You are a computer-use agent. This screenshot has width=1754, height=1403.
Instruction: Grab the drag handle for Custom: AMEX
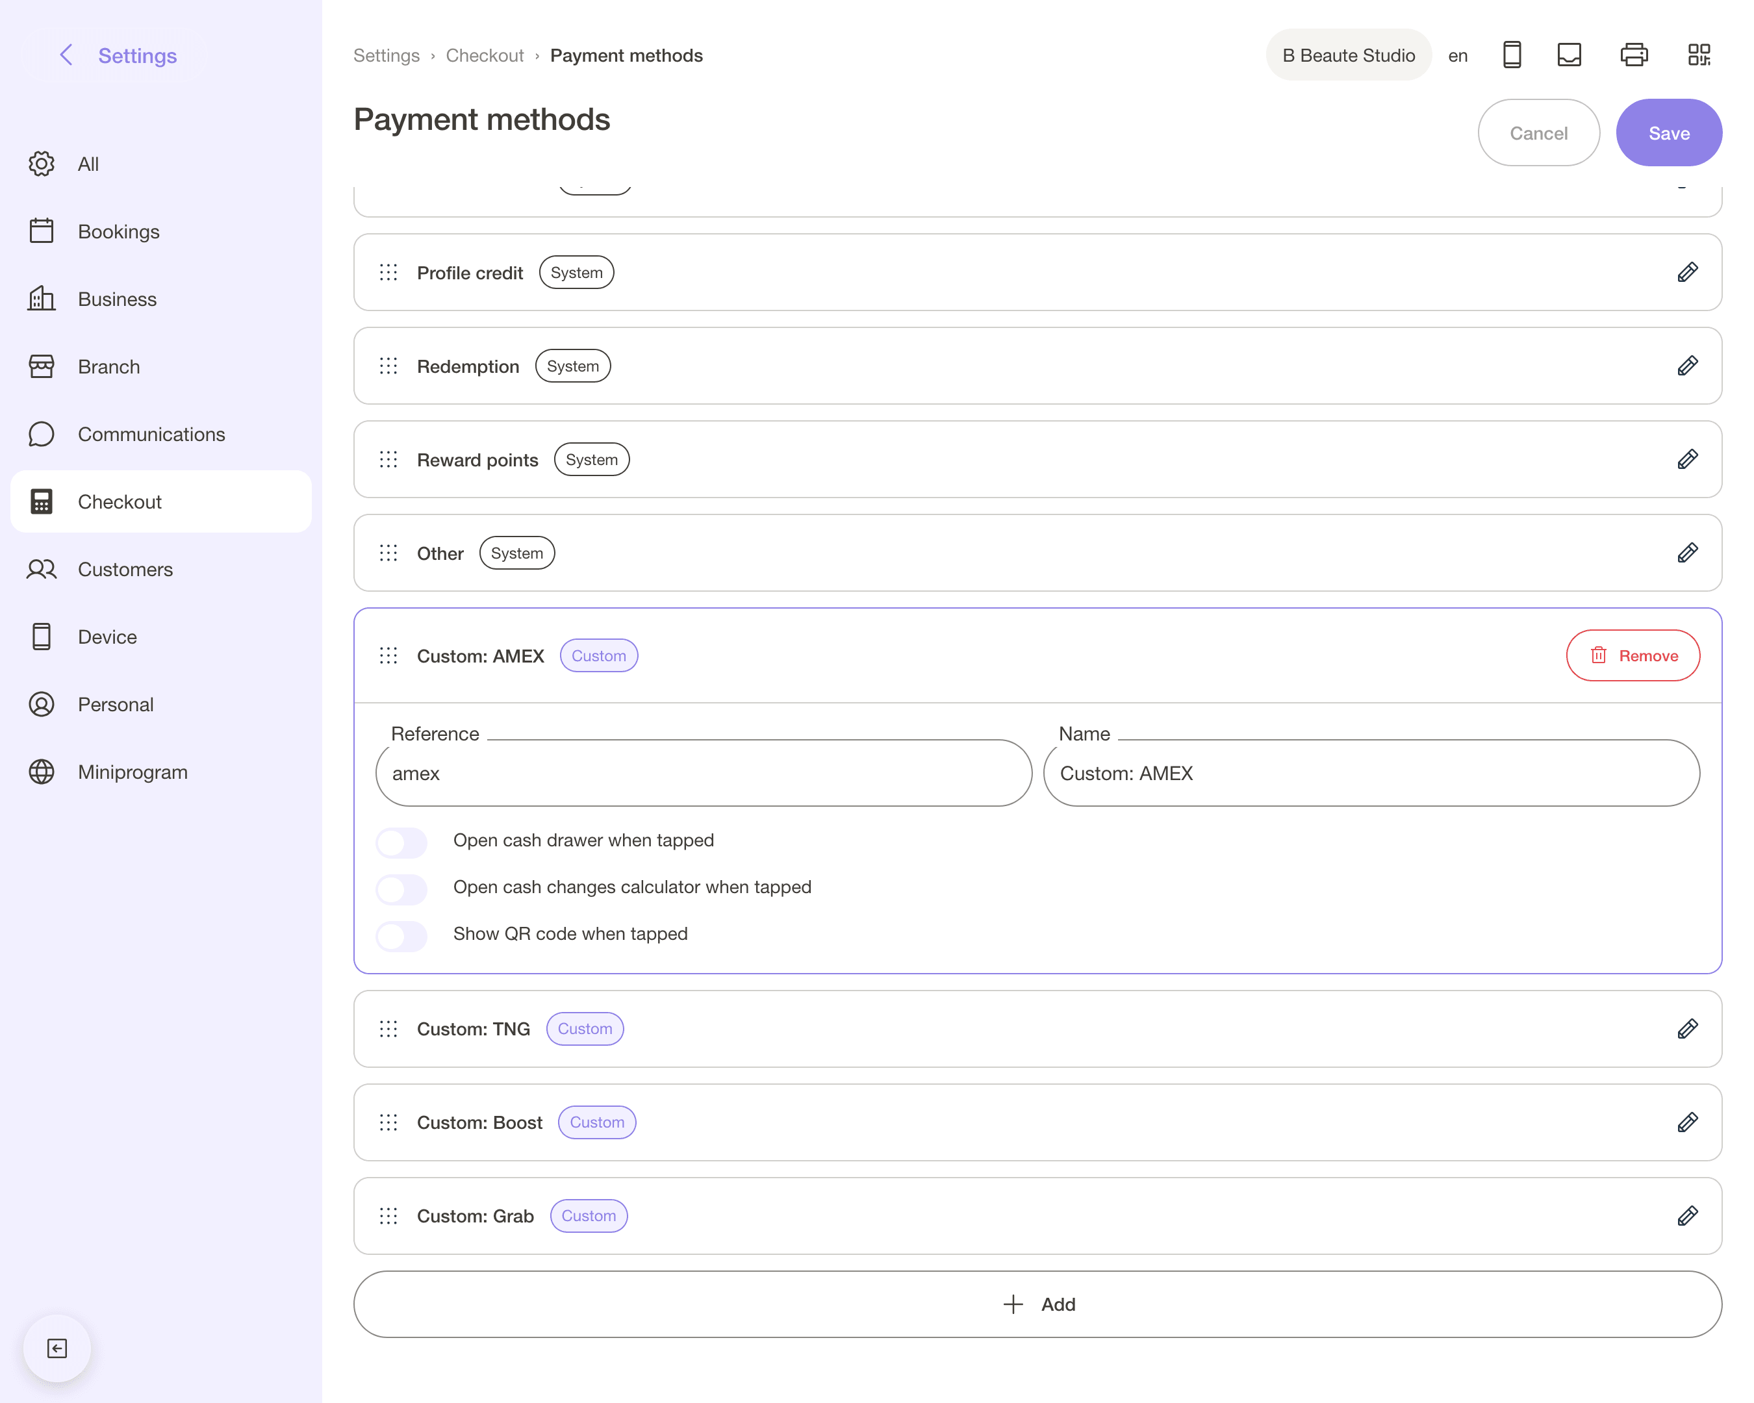pyautogui.click(x=389, y=655)
